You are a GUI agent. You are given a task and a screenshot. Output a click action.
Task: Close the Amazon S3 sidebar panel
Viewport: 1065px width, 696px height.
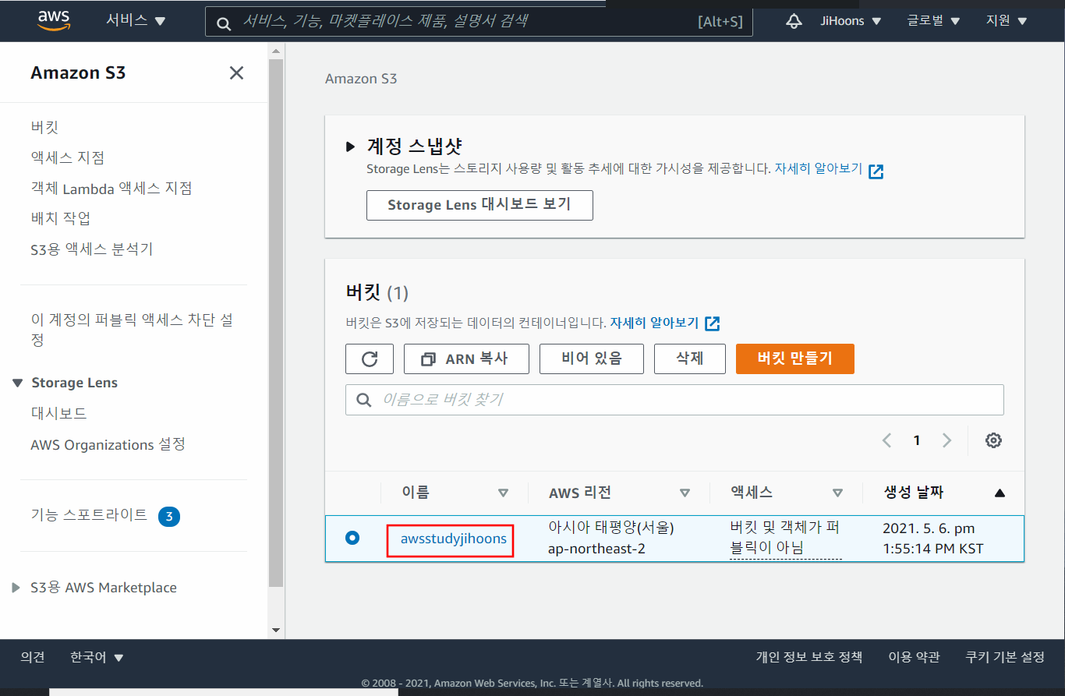tap(236, 72)
